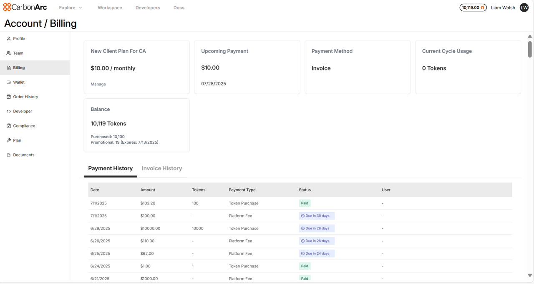
Task: Click the Billing receipt icon
Action: 8,67
